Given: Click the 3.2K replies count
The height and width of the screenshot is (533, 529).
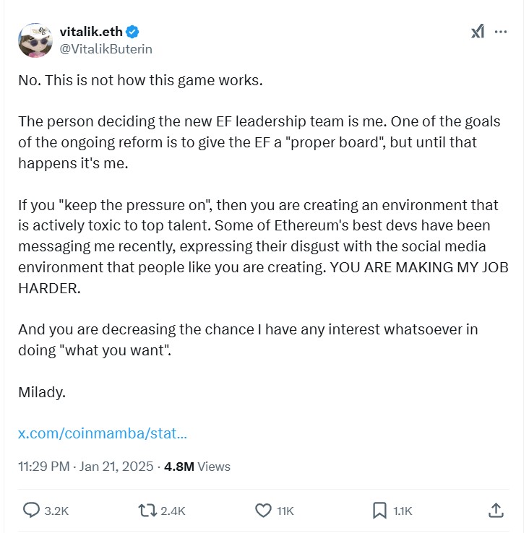Looking at the screenshot, I should tap(56, 511).
